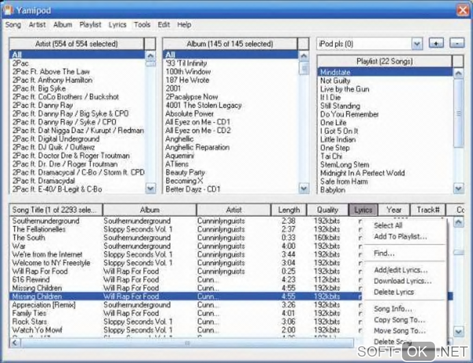The image size is (473, 363).
Task: Open the Tools menu
Action: pyautogui.click(x=142, y=25)
